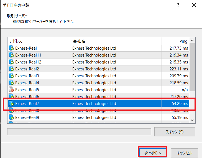Click company name in the Exness-Real9 row
The image size is (202, 158).
click(x=94, y=118)
